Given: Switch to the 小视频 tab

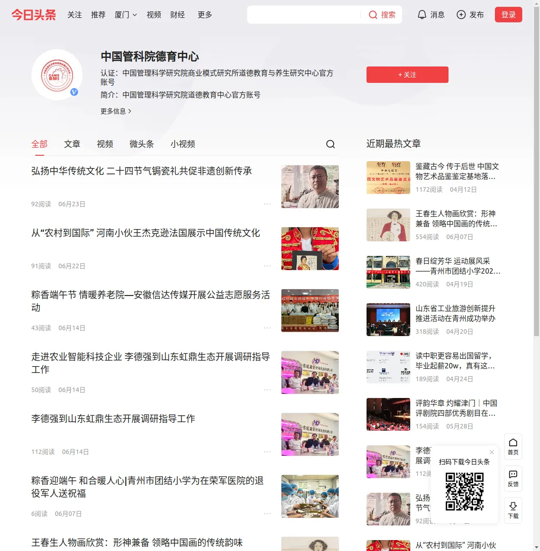Looking at the screenshot, I should [183, 144].
